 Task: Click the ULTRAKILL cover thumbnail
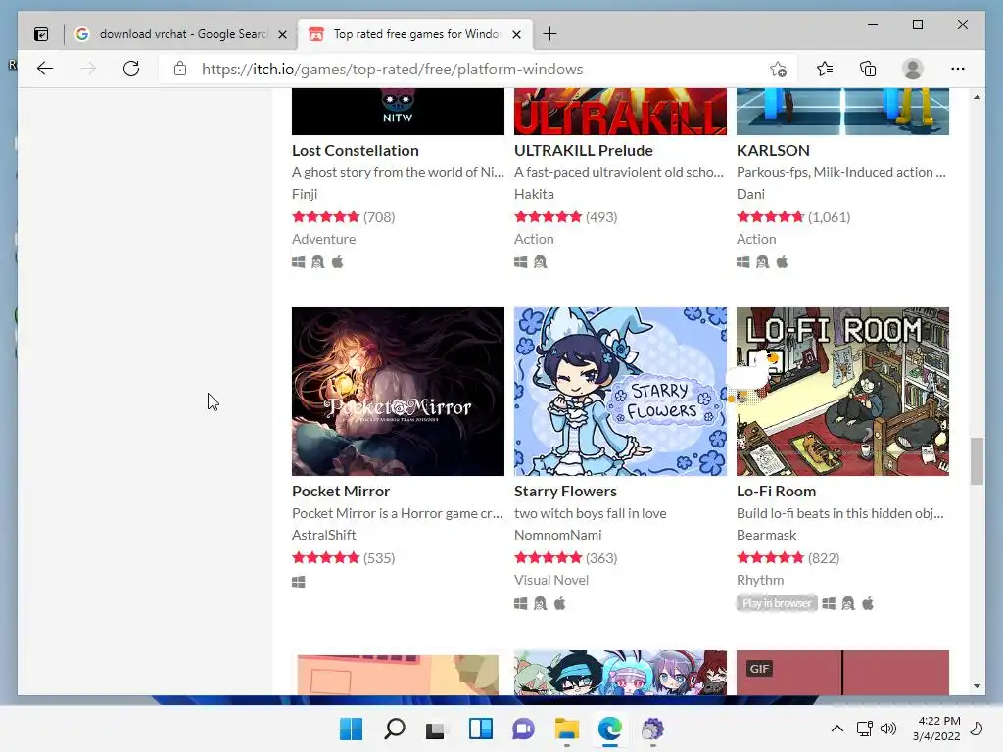coord(620,112)
